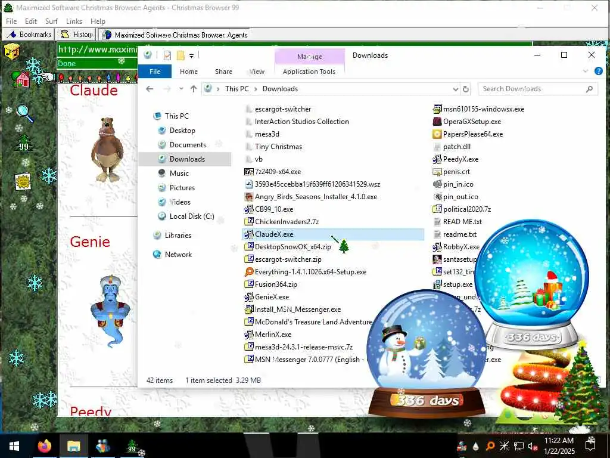Click the snowman snow globe countdown widget
Image resolution: width=610 pixels, height=458 pixels.
(427, 353)
